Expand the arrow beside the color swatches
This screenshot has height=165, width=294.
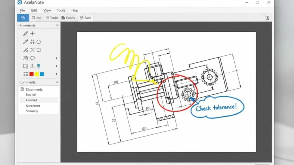[x=57, y=74]
